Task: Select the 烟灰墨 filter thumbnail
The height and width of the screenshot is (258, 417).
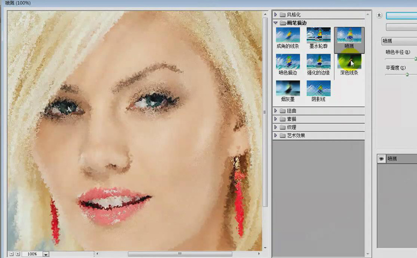Action: (x=287, y=87)
